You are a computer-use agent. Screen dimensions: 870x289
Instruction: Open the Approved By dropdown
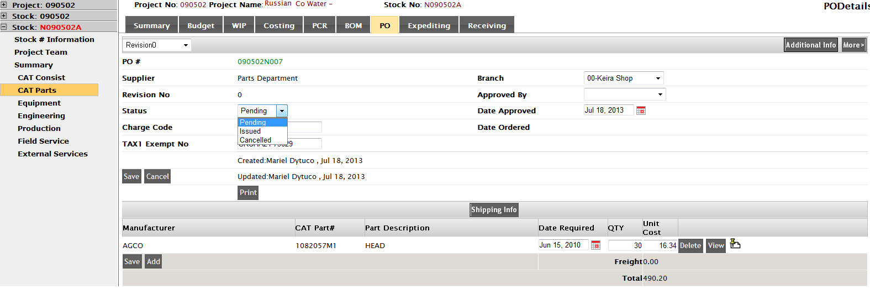(624, 94)
